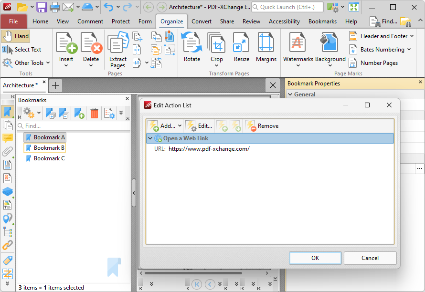
Task: Click the Watermarks icon
Action: pyautogui.click(x=298, y=42)
